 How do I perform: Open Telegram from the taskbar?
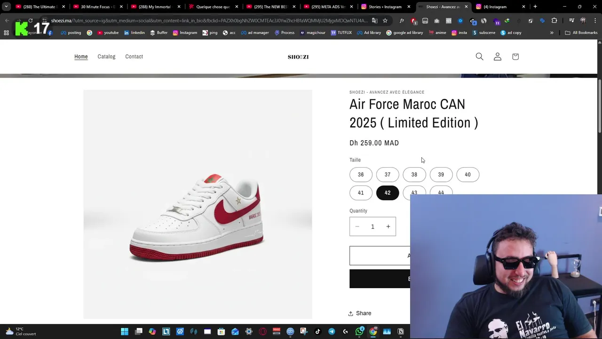332,331
